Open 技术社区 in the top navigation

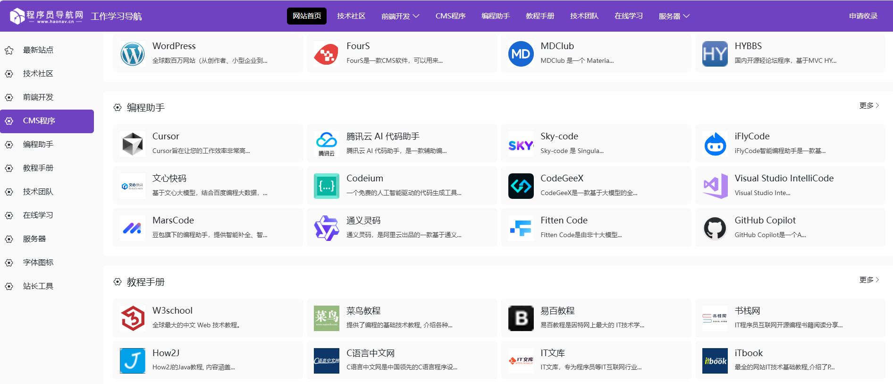351,16
